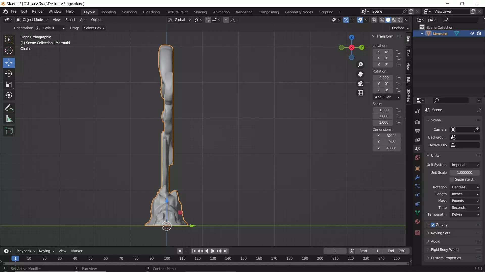485x272 pixels.
Task: Pick the Measure tool
Action: [9, 119]
